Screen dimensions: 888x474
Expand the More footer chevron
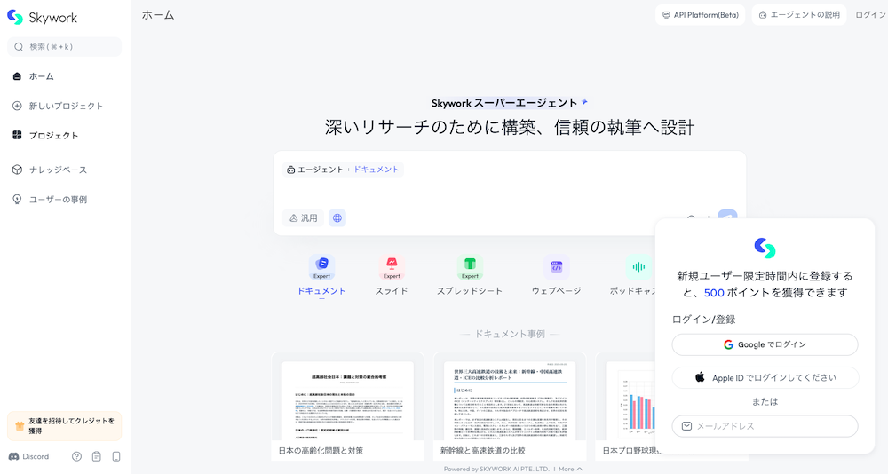579,469
